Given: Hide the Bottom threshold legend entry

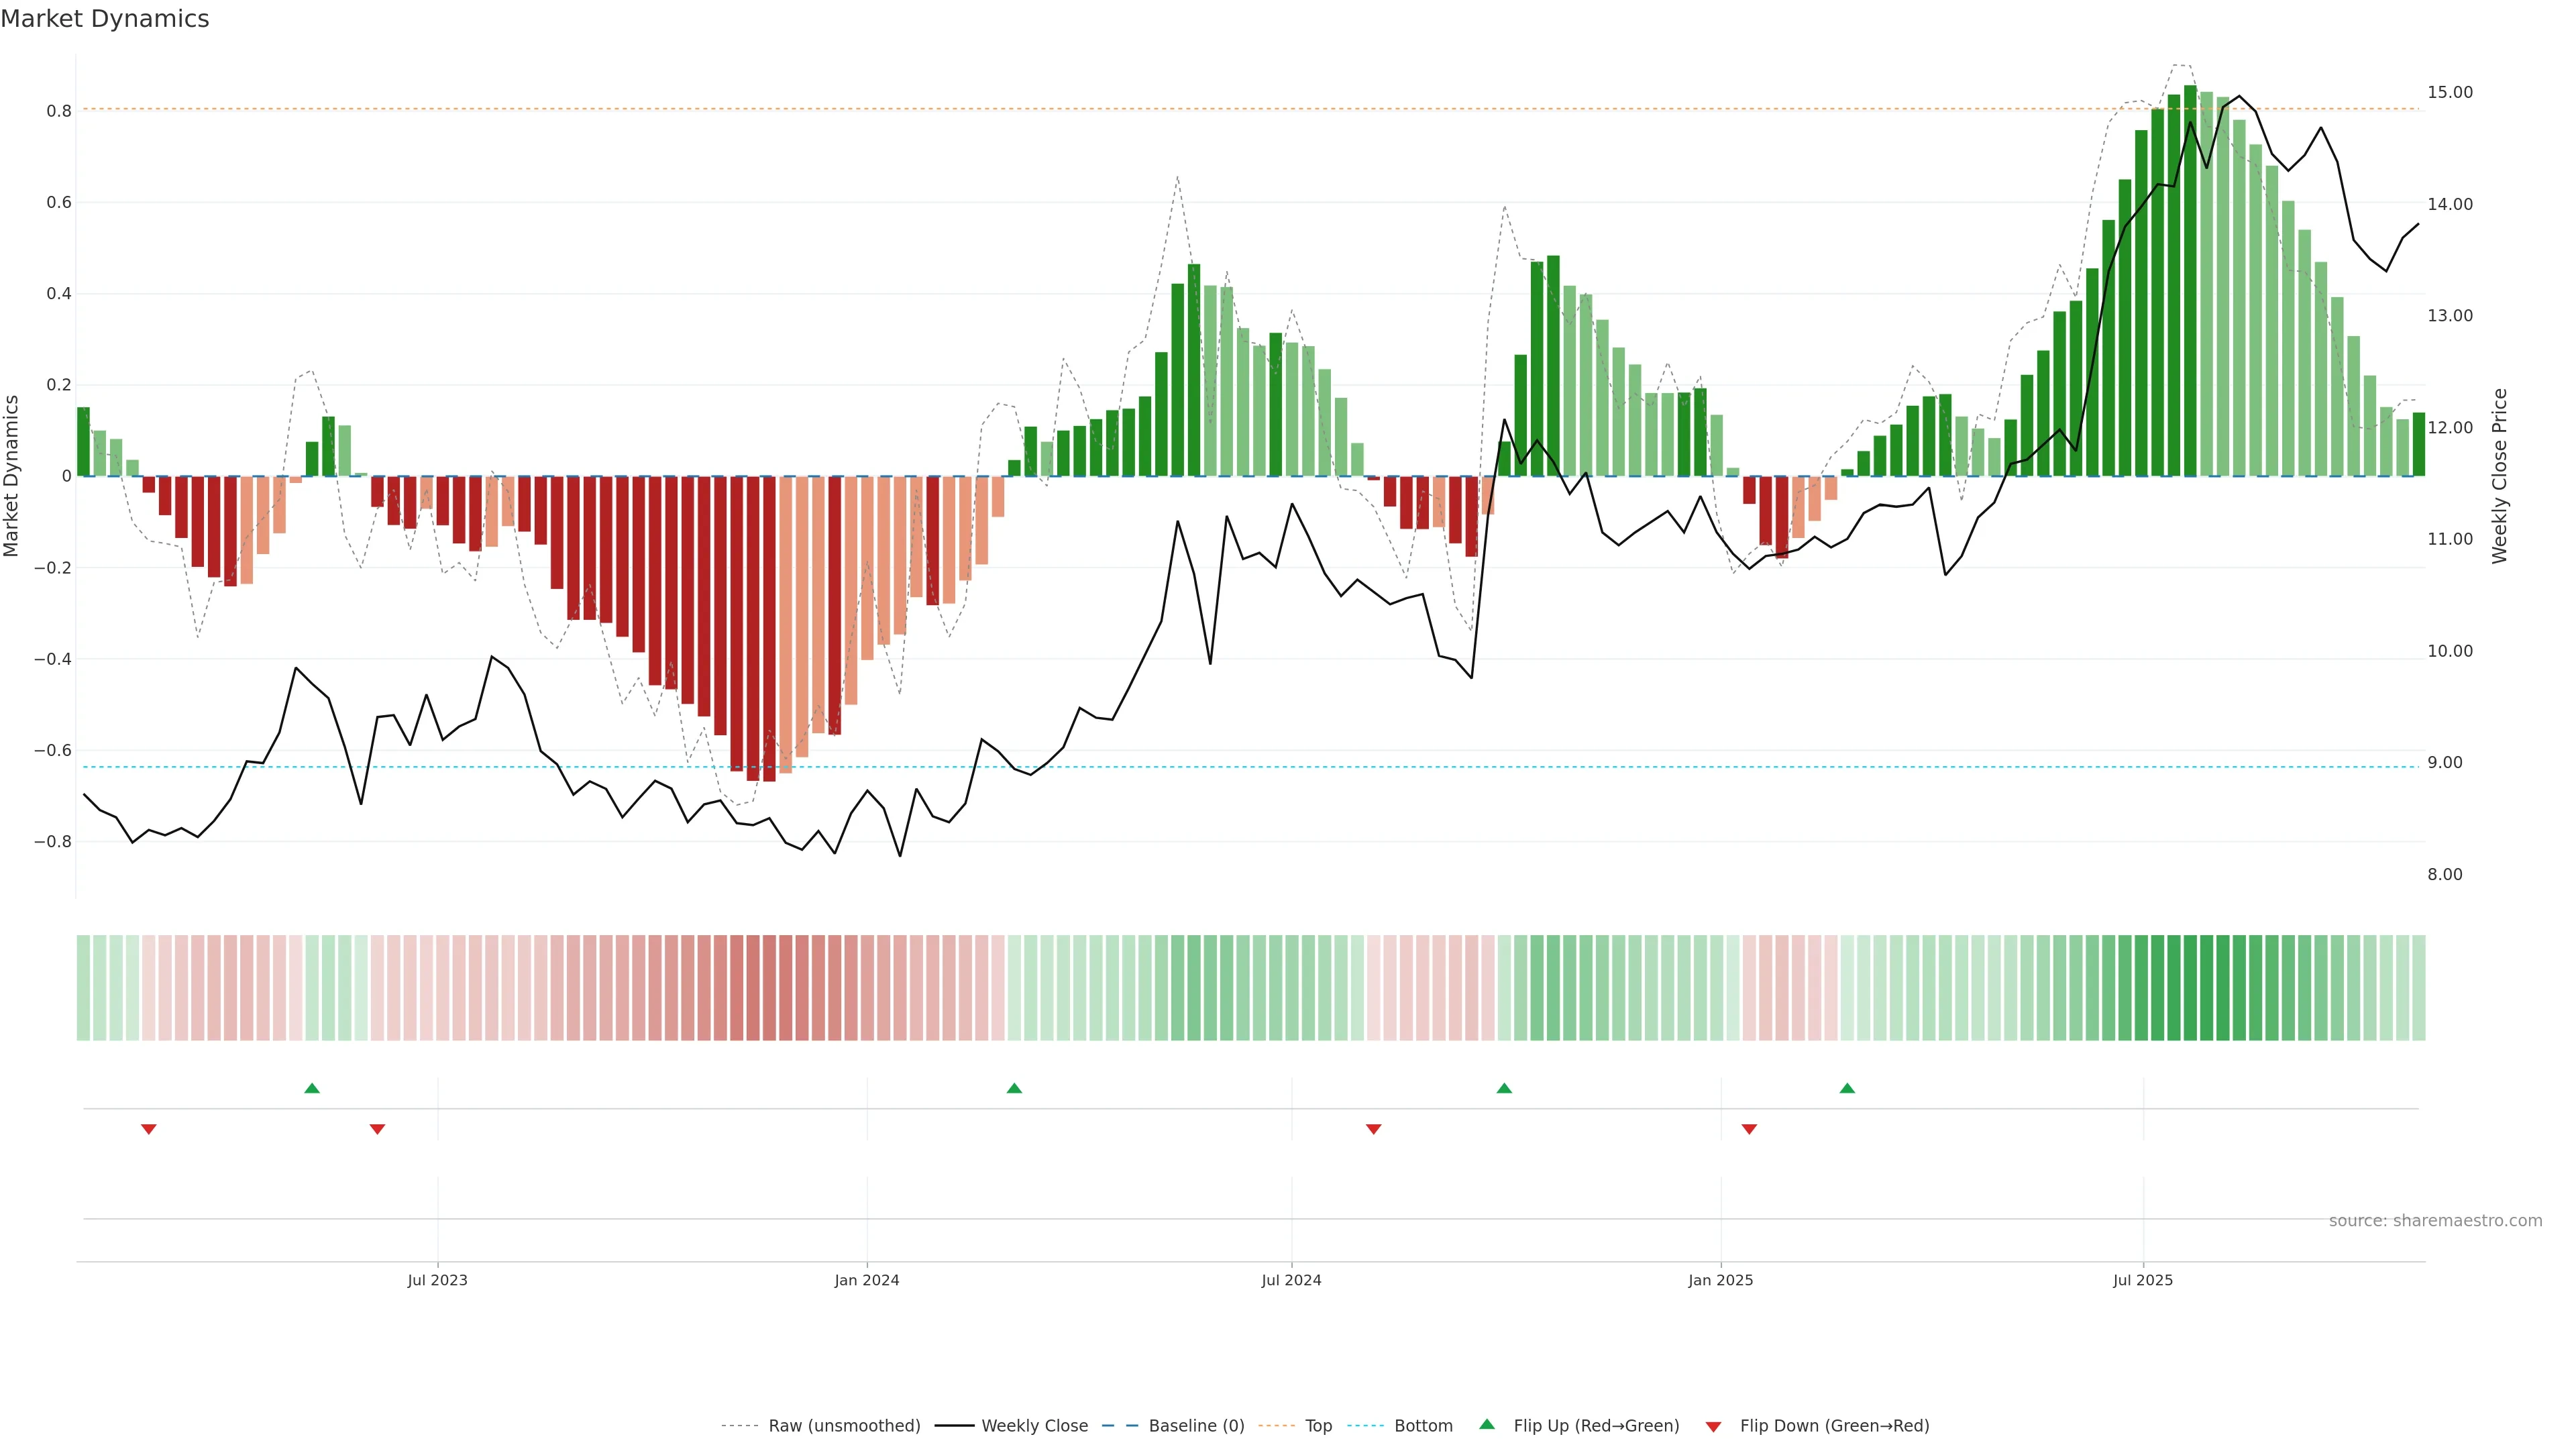Looking at the screenshot, I should pyautogui.click(x=1423, y=1426).
